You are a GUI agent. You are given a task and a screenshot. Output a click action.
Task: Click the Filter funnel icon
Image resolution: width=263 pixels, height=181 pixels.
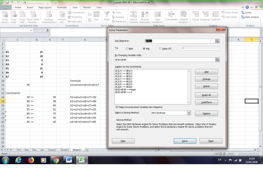(107, 16)
